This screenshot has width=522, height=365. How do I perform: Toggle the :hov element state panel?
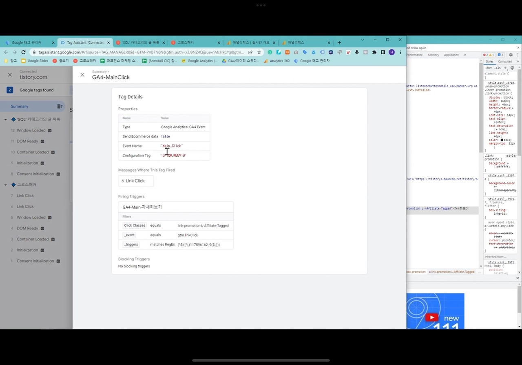pos(488,68)
